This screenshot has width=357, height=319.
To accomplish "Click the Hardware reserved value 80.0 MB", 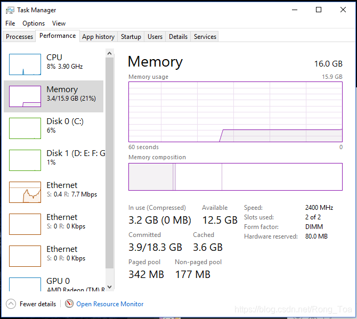I will click(317, 236).
